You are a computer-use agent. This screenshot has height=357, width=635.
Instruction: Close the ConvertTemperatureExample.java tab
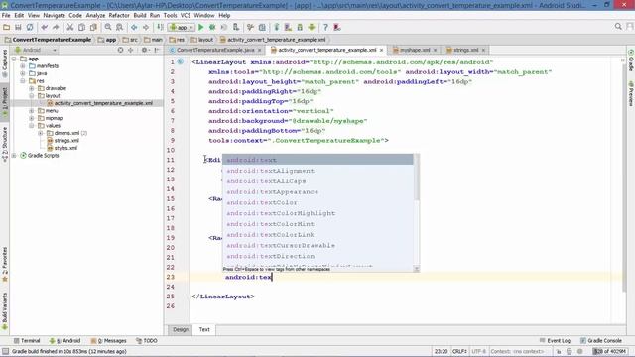(260, 50)
